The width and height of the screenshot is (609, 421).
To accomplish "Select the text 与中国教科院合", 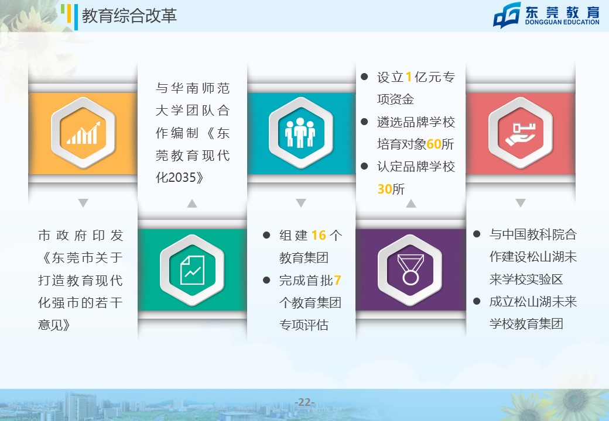I will pos(533,234).
